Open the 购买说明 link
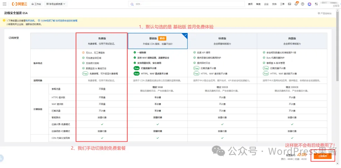Image resolution: width=341 pixels, height=168 pixels. pos(30,21)
